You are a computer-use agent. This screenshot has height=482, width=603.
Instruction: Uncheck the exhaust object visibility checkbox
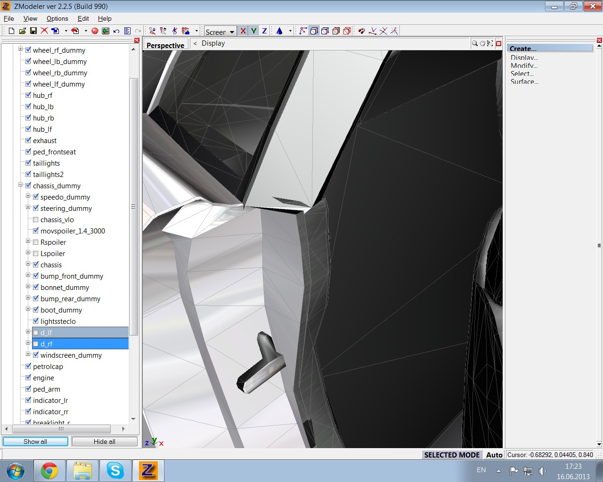click(x=28, y=140)
